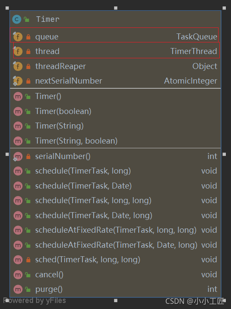Select the Timer class title text

48,19
